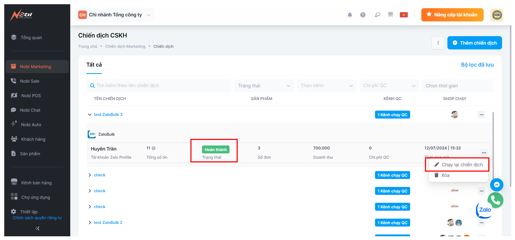This screenshot has width=515, height=240.
Task: Open the Zalo floating chat icon
Action: click(x=485, y=210)
